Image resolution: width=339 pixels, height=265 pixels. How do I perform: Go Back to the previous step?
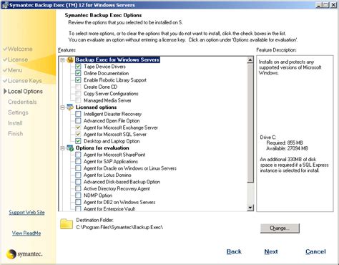click(234, 251)
